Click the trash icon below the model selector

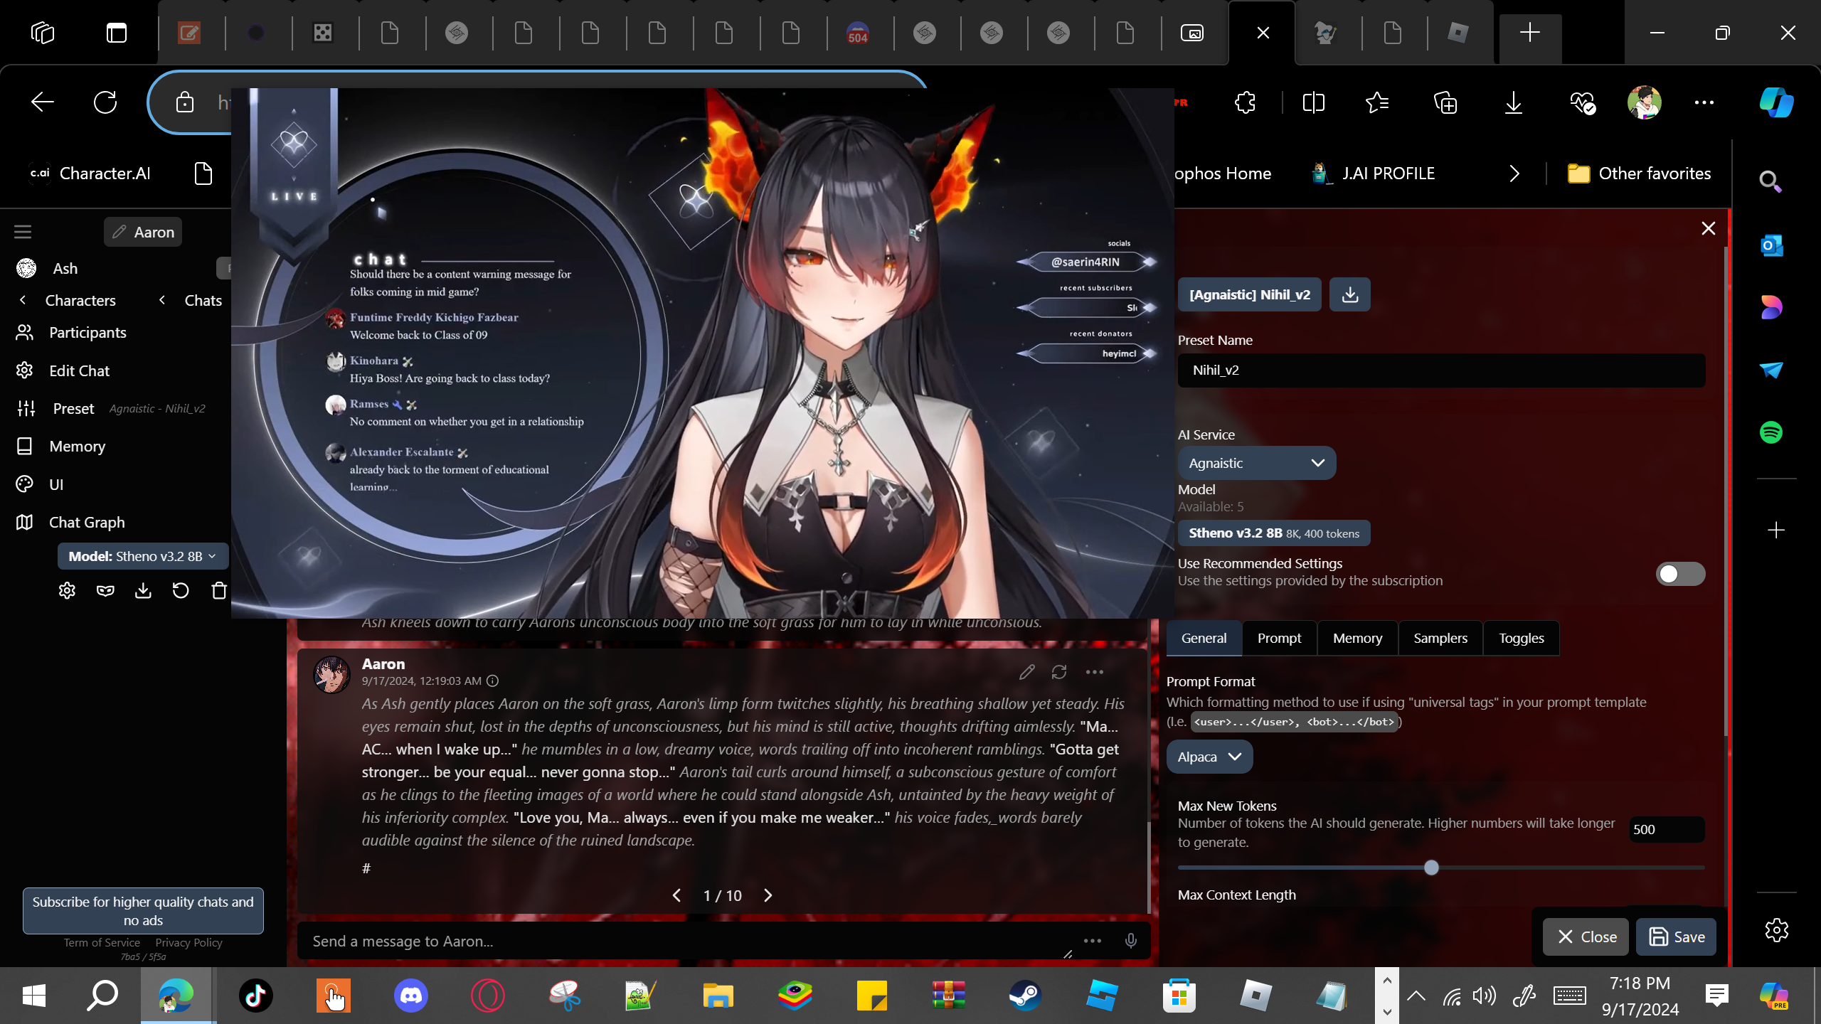click(219, 590)
